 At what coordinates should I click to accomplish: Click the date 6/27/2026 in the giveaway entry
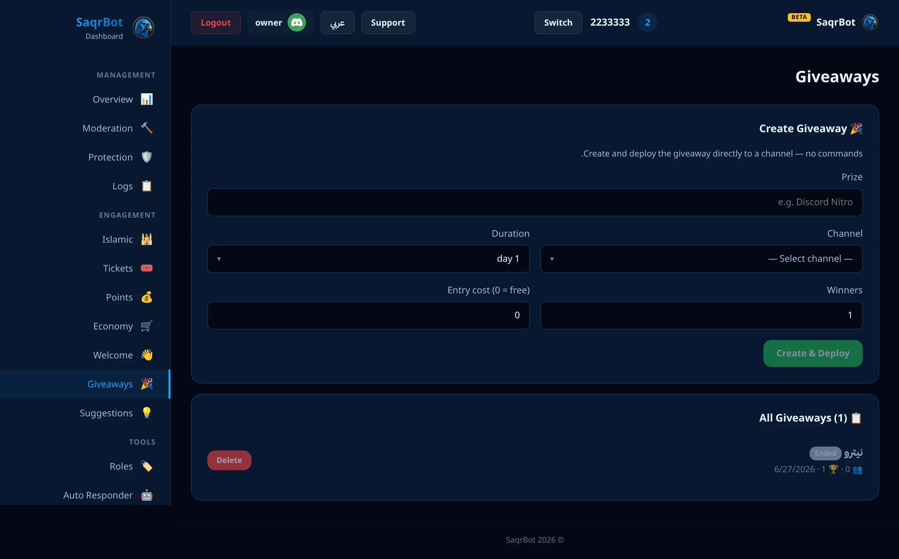[x=794, y=469]
